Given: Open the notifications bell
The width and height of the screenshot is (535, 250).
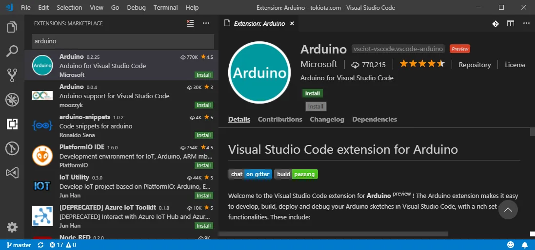Looking at the screenshot, I should point(525,245).
